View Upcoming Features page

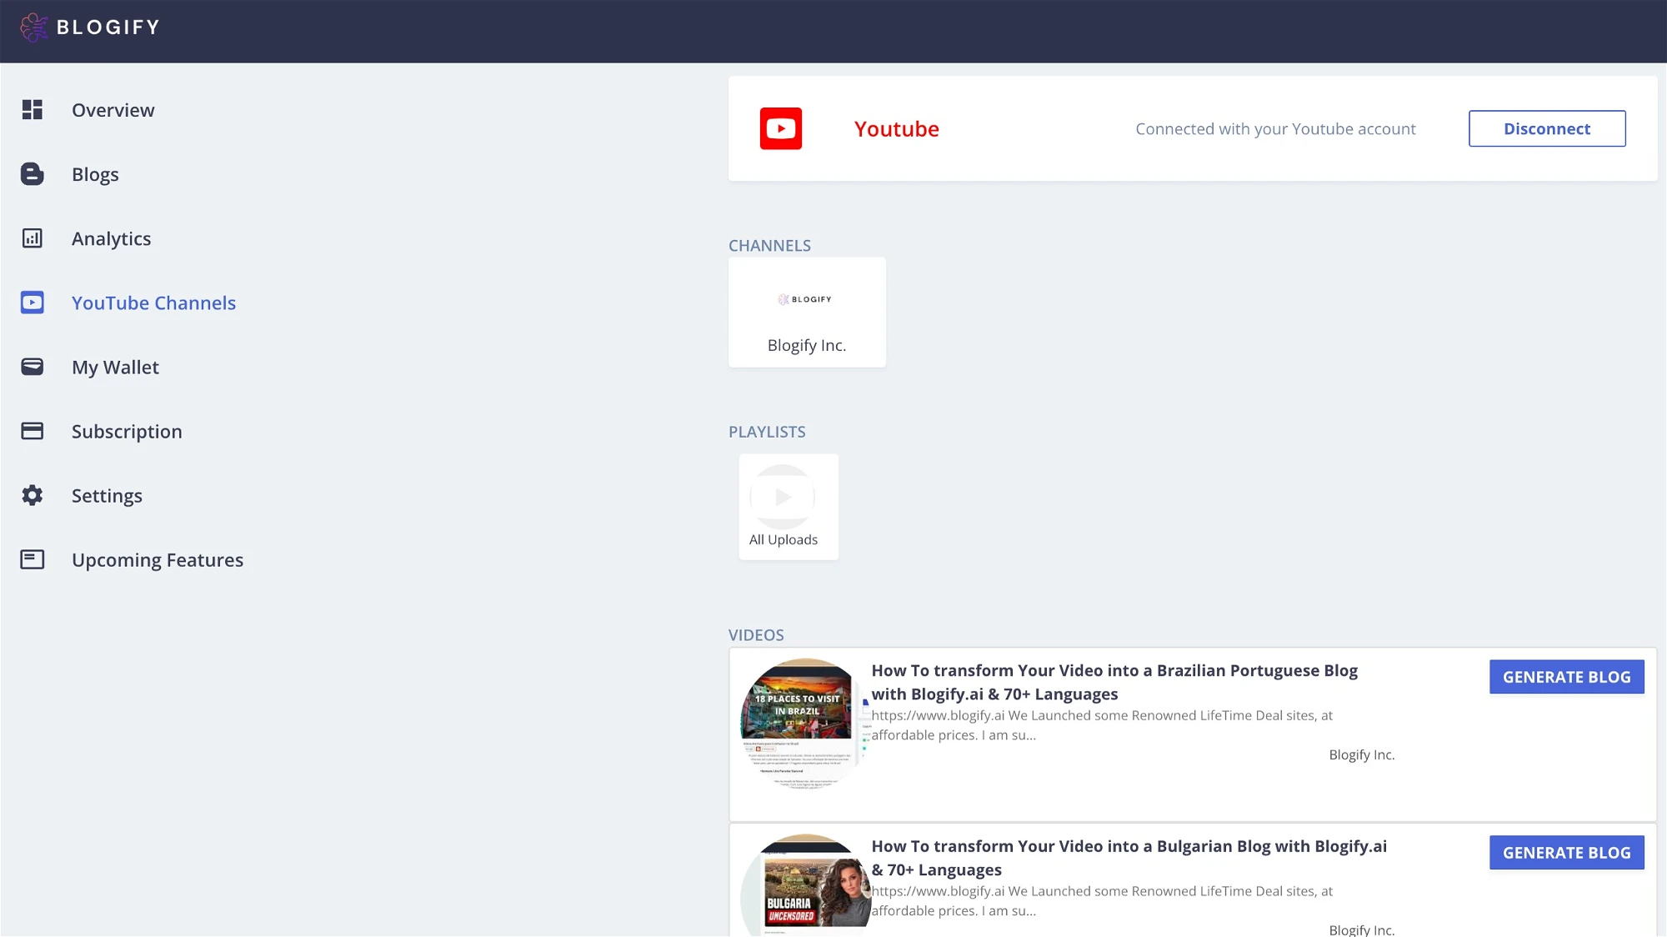click(158, 559)
